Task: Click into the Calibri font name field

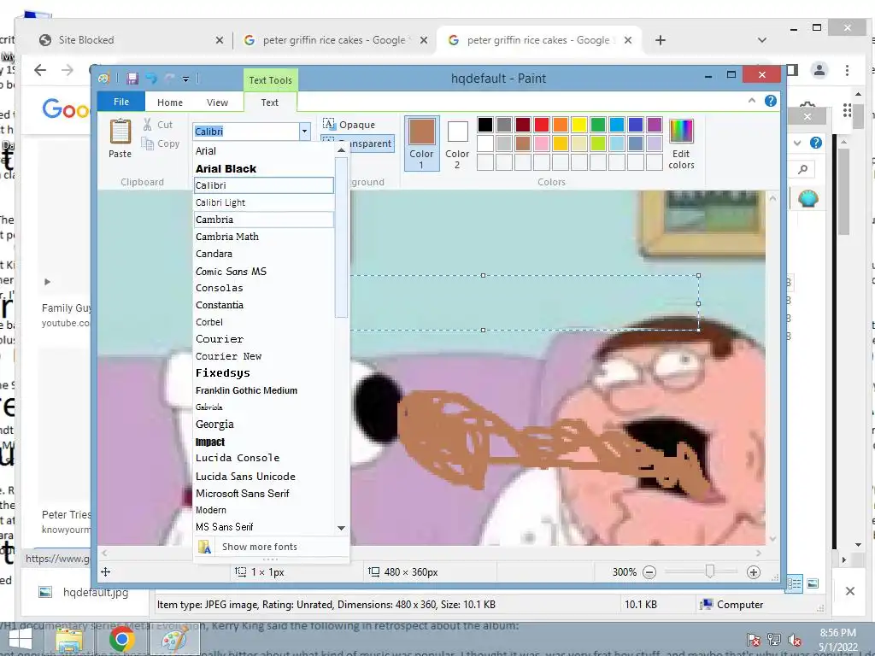Action: (x=245, y=131)
